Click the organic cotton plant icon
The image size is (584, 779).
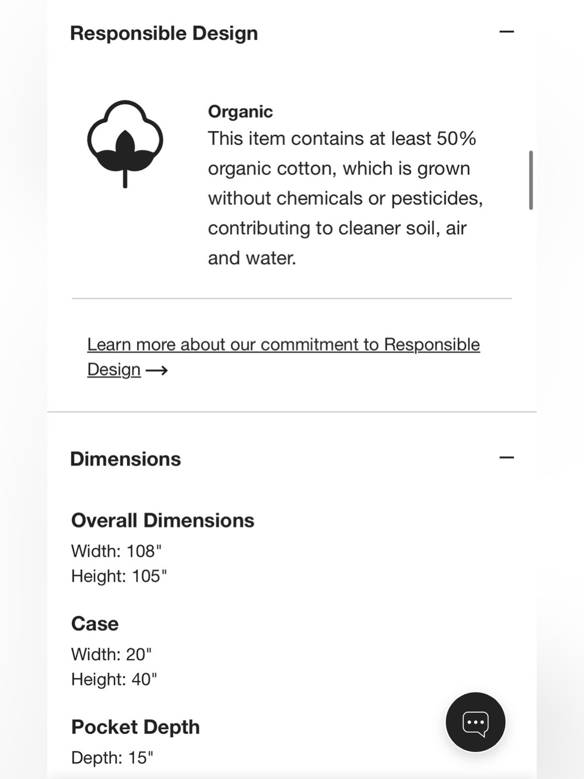tap(125, 144)
